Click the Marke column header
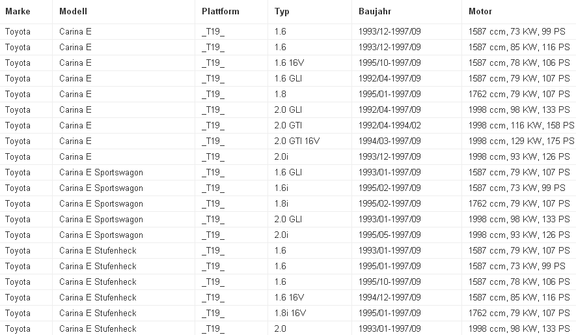This screenshot has height=335, width=576. 18,12
